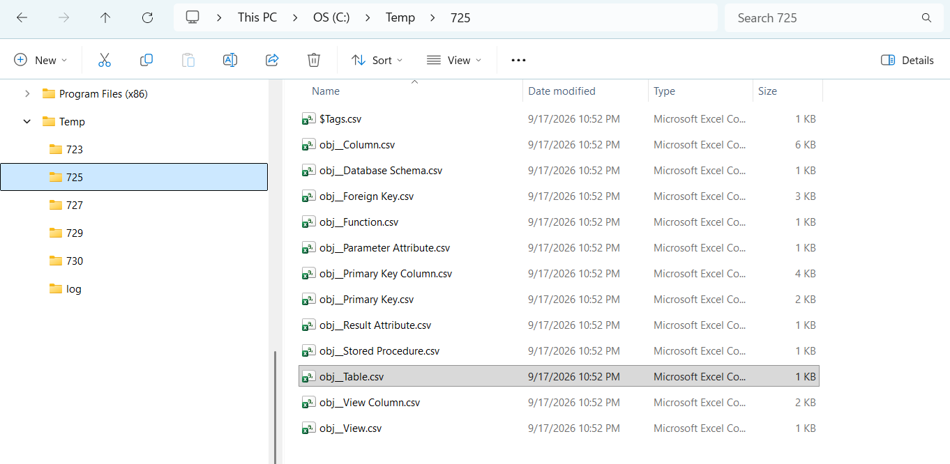Select file obj__Table.csv
Viewport: 950px width, 464px height.
(559, 377)
